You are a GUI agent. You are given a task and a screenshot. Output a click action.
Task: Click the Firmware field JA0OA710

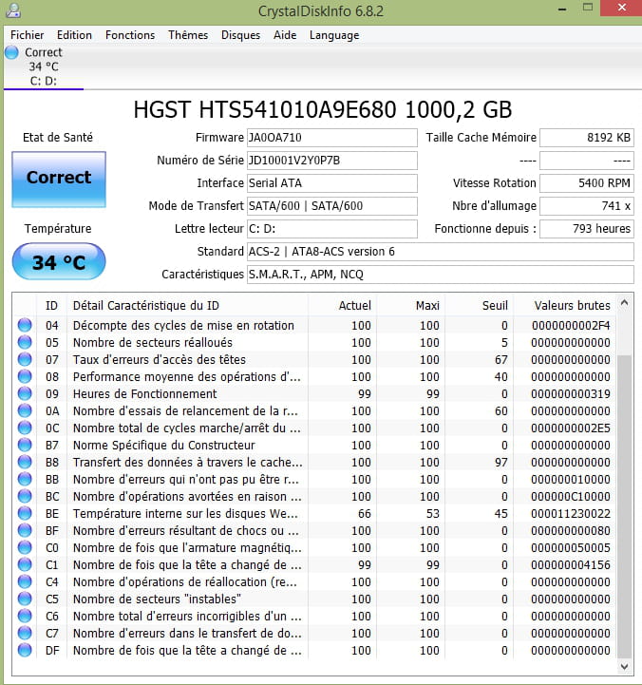tap(331, 138)
